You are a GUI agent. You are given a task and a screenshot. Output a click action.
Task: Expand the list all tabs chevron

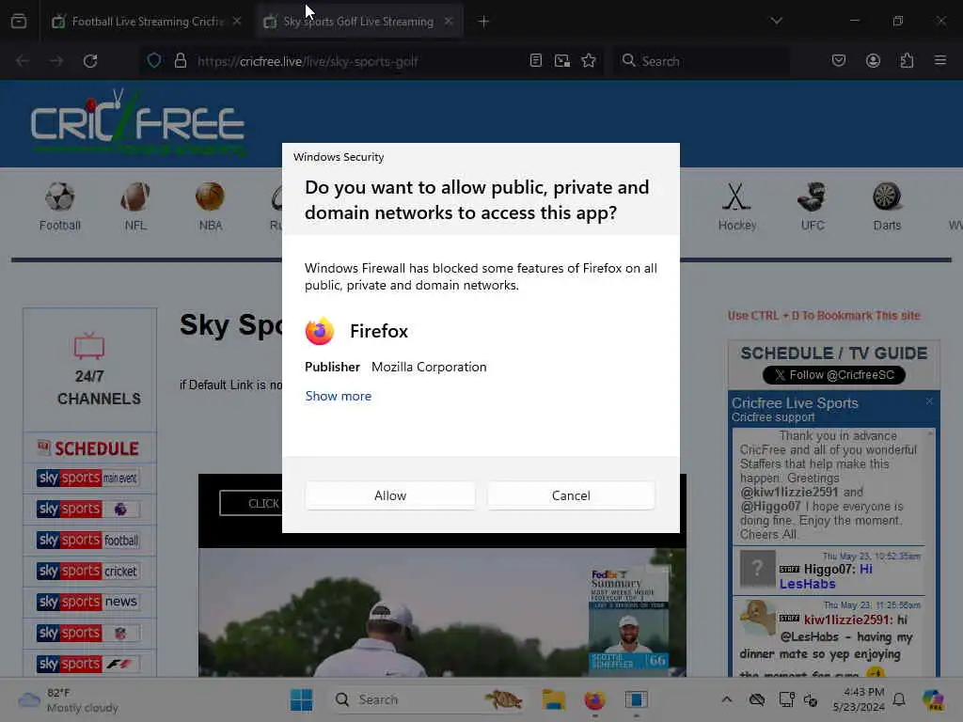776,21
